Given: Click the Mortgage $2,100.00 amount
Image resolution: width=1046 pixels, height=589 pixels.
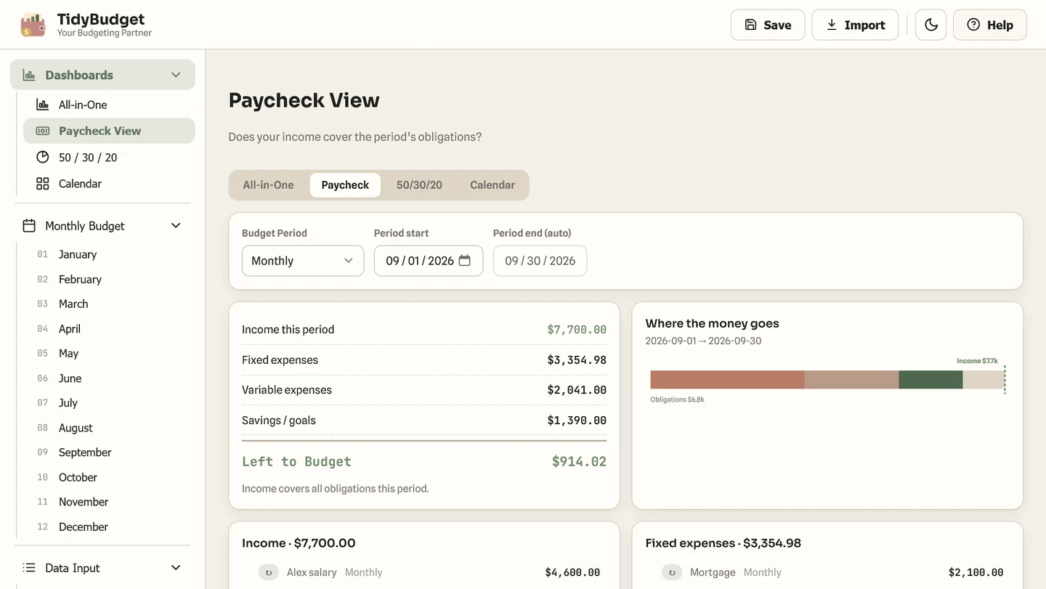Looking at the screenshot, I should coord(976,572).
